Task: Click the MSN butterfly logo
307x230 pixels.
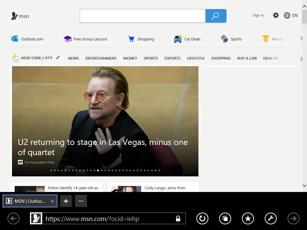Action: 14,16
